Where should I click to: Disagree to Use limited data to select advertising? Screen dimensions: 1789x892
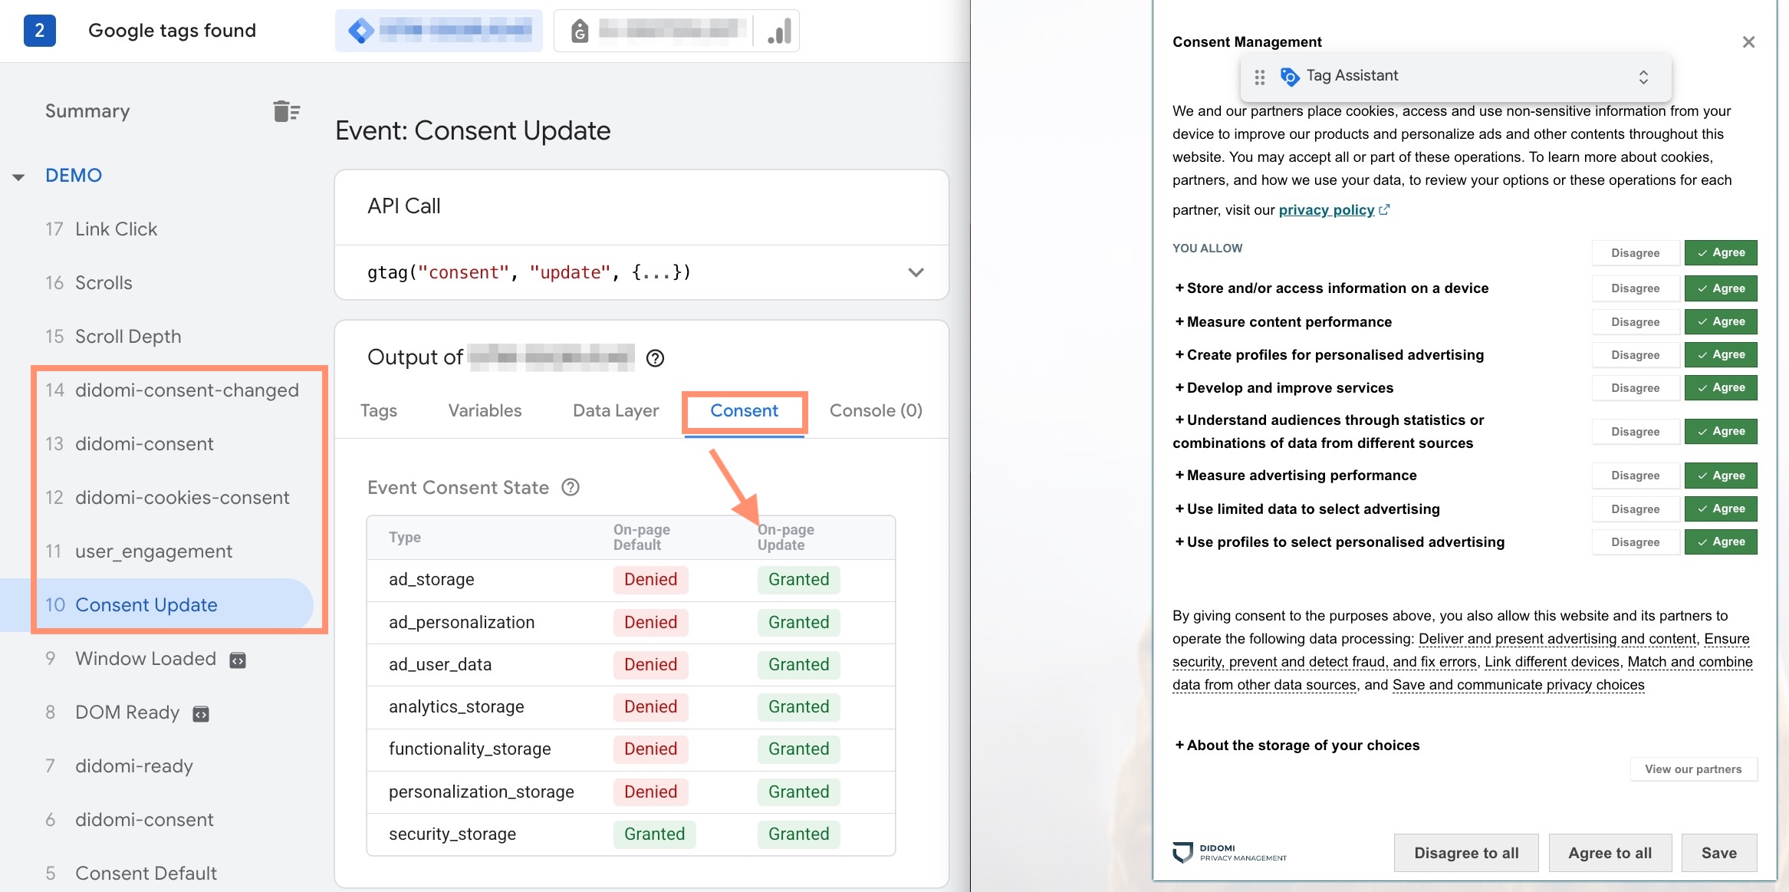pyautogui.click(x=1635, y=509)
